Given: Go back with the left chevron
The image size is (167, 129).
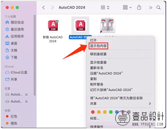Looking at the screenshot, I should (x=43, y=7).
